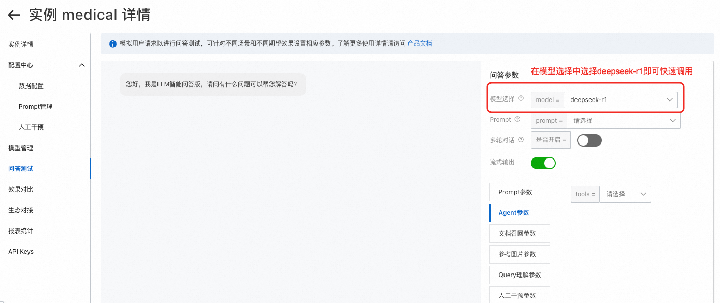Click the 'tools =' prefix label
Screen dimensions: 720x303
pos(585,194)
